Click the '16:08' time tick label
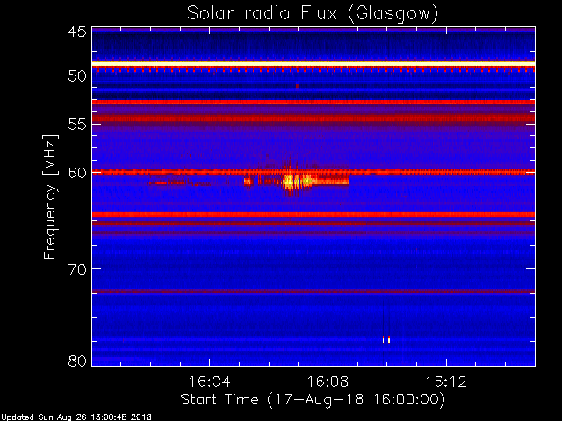This screenshot has width=562, height=421. (x=328, y=382)
